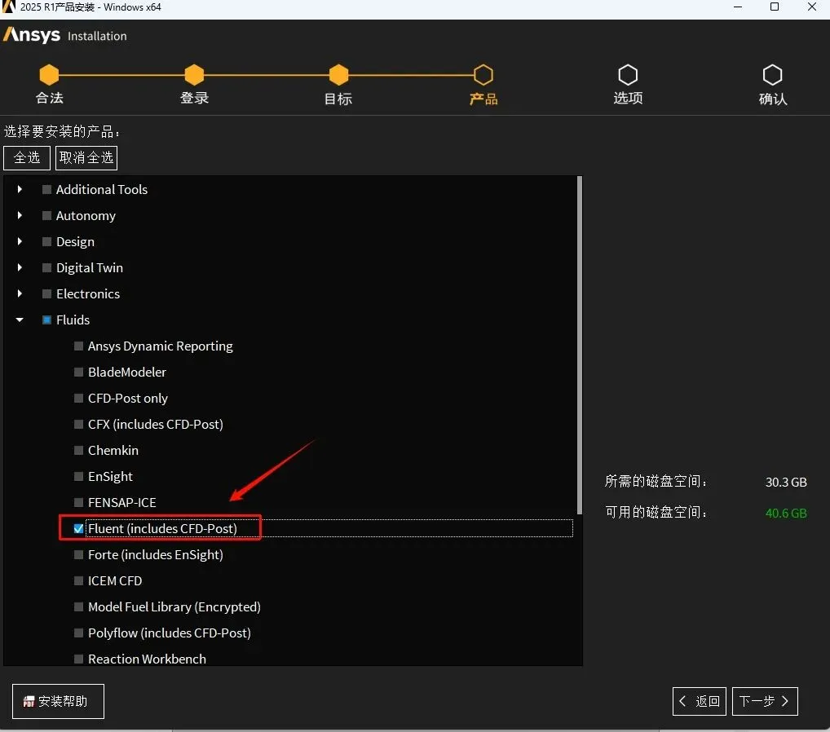Check Model Fuel Library (Encrypted) checkbox
The width and height of the screenshot is (830, 732).
[78, 606]
